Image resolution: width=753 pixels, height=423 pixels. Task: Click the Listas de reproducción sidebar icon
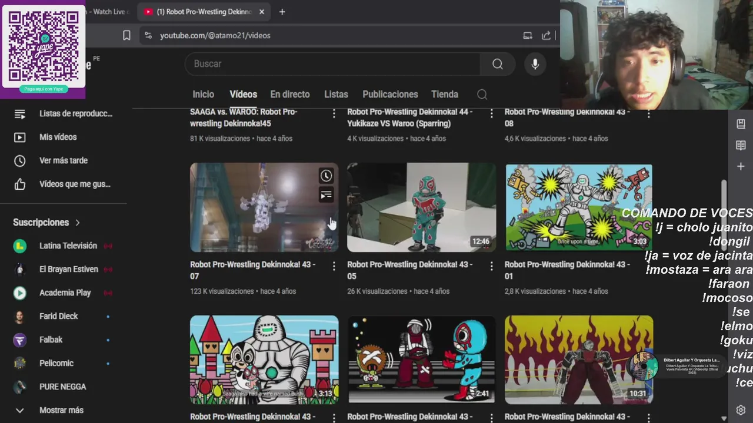[x=19, y=113]
